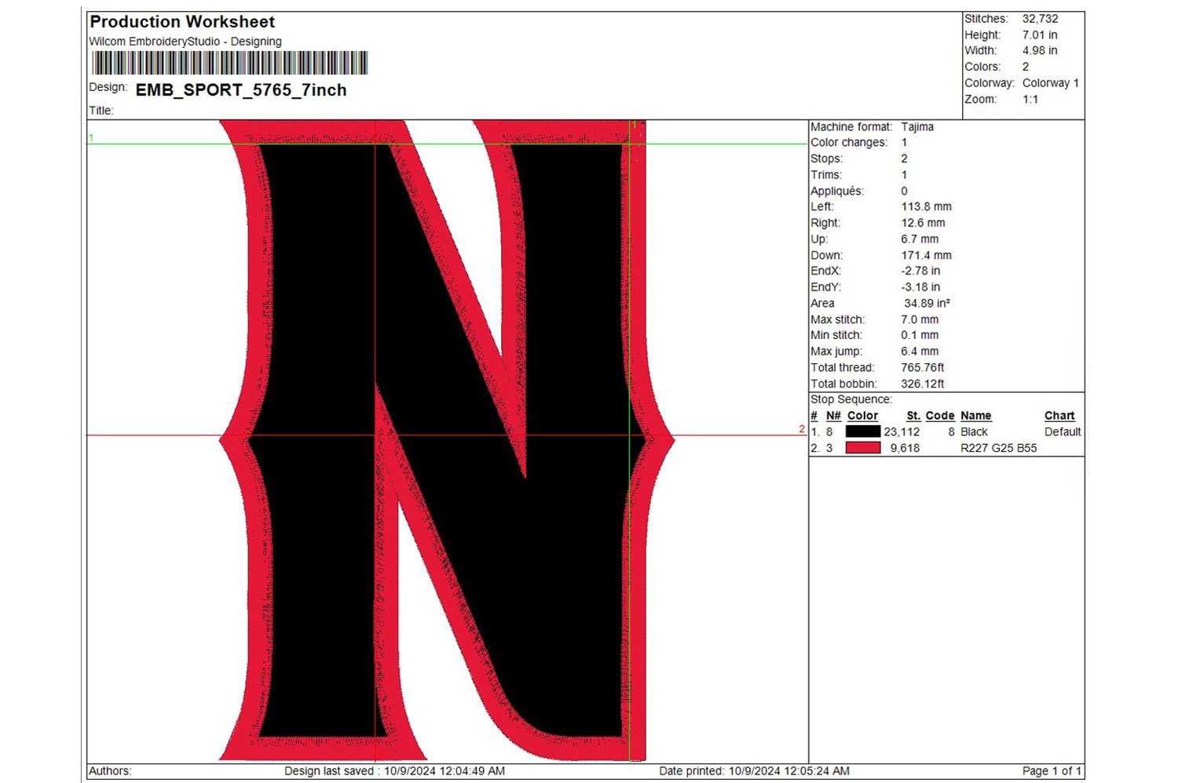The height and width of the screenshot is (783, 1178).
Task: Click the stitch count "23,112"
Action: coord(902,432)
